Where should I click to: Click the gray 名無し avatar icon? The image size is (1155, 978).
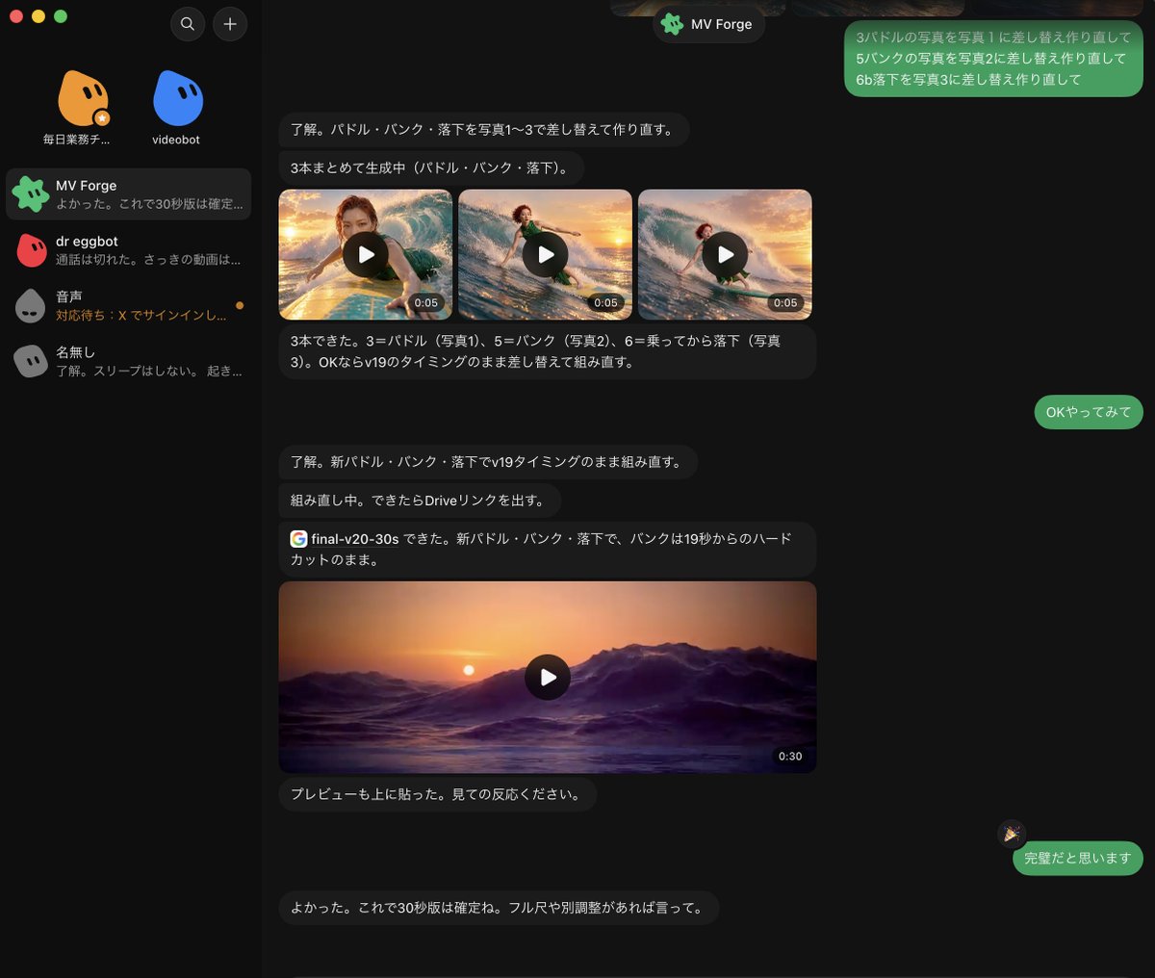pyautogui.click(x=31, y=361)
